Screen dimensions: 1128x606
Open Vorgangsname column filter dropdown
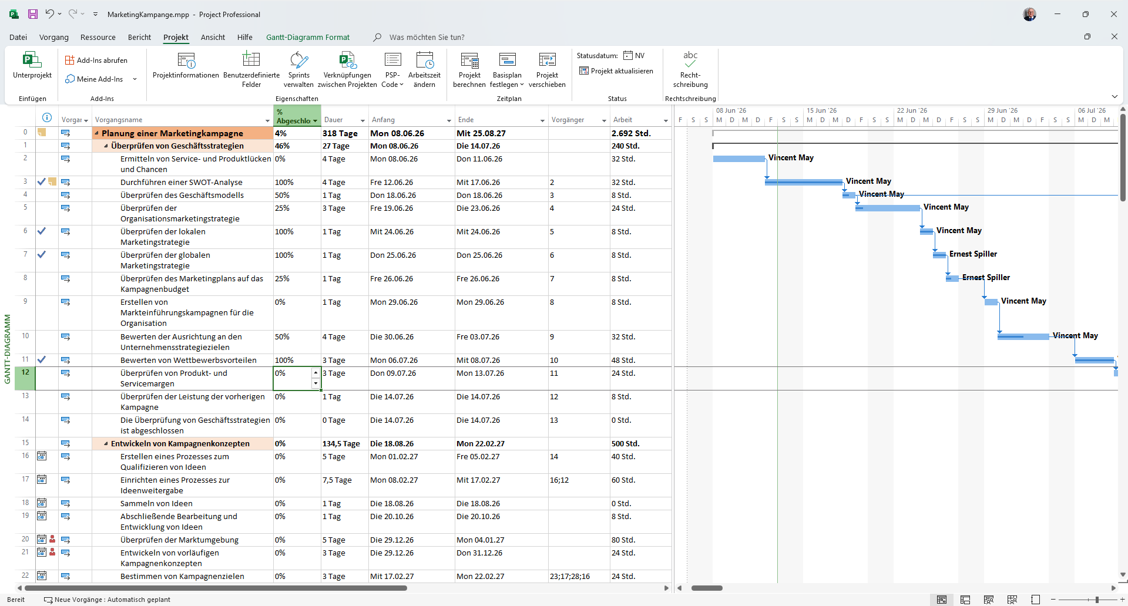tap(268, 121)
